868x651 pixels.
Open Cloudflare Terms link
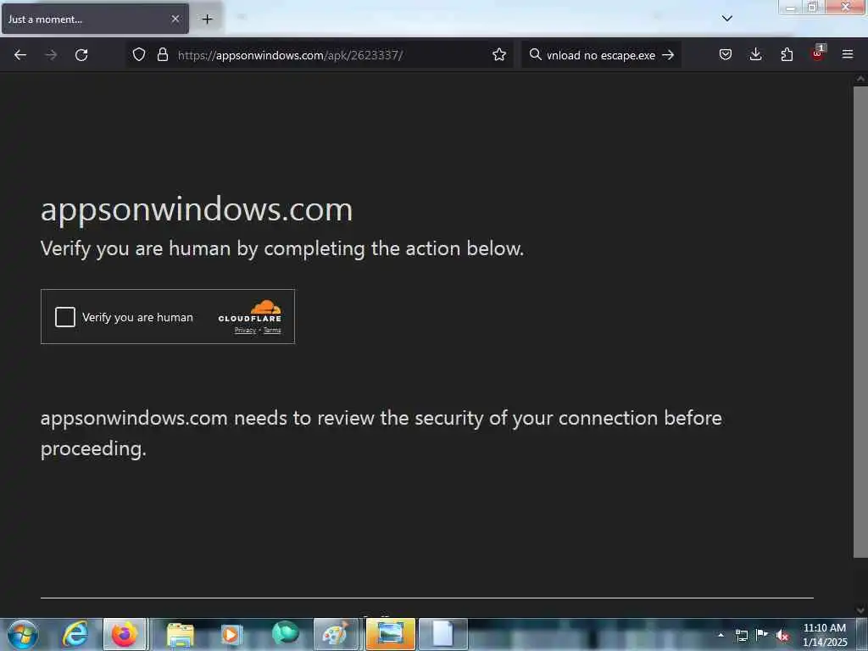(x=272, y=331)
